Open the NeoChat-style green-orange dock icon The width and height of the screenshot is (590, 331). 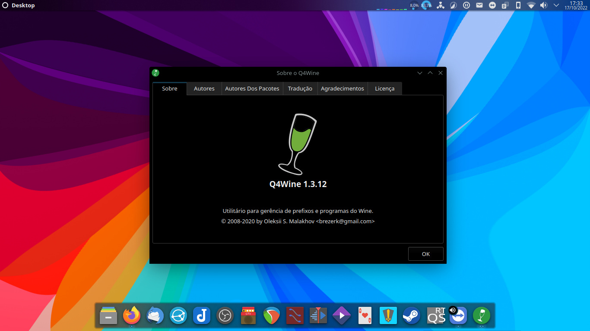[x=272, y=316]
